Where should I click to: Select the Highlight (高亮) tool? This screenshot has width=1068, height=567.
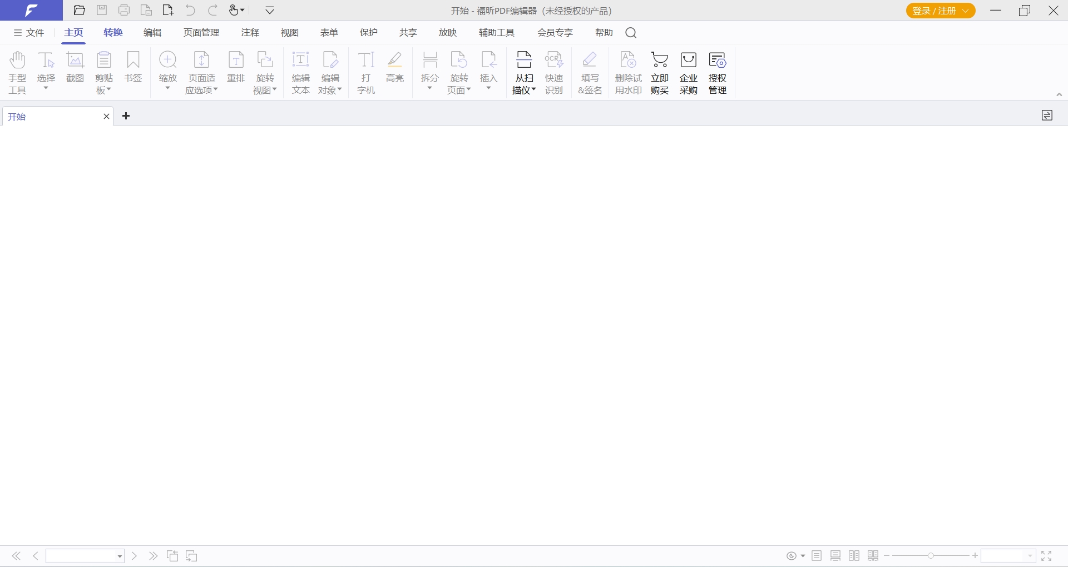pyautogui.click(x=395, y=67)
